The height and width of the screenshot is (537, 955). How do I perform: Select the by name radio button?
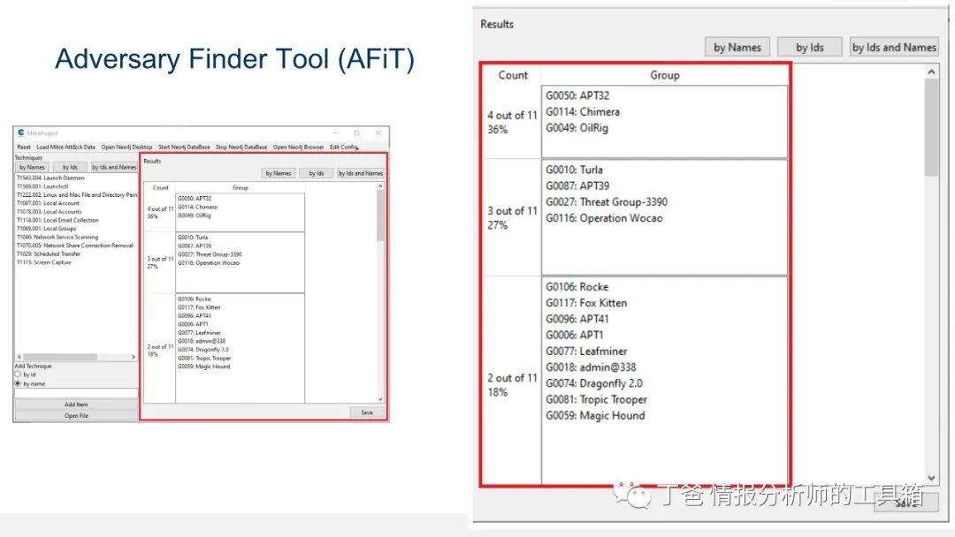(18, 383)
